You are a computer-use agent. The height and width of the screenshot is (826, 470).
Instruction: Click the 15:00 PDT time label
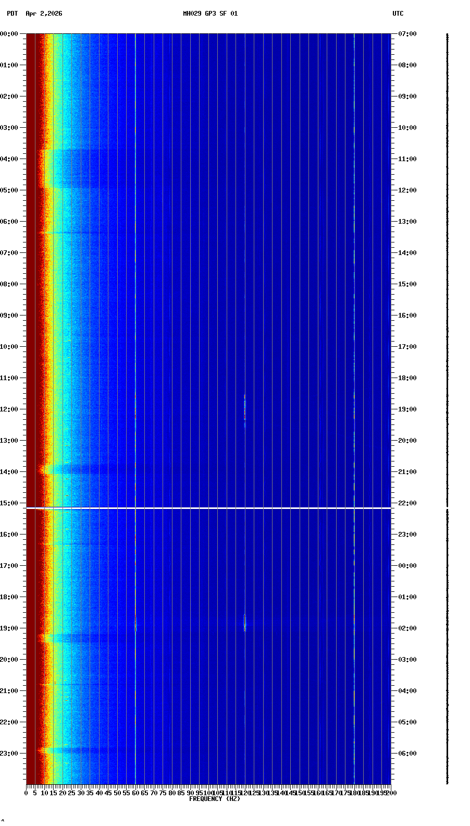pos(9,503)
